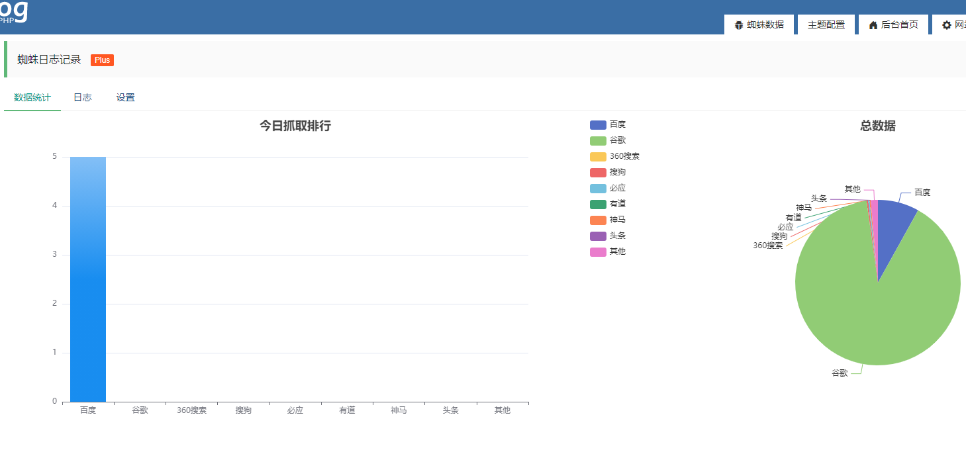Screen dimensions: 966x458
Task: Click the 今日抓取排行 chart title
Action: pos(295,126)
